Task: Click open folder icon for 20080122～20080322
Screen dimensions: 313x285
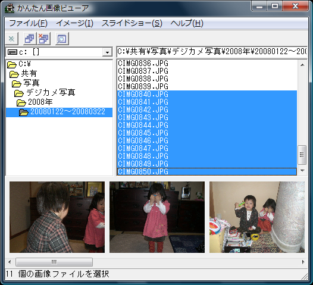Action: coord(24,112)
